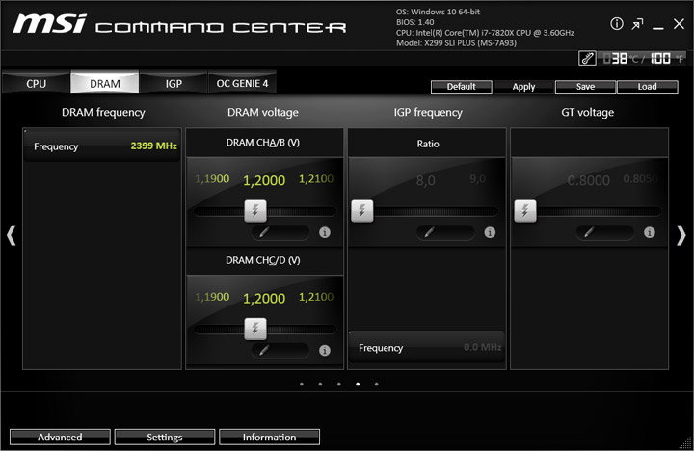Edit the IGP Ratio pencil field
This screenshot has height=451, width=694.
(x=445, y=232)
